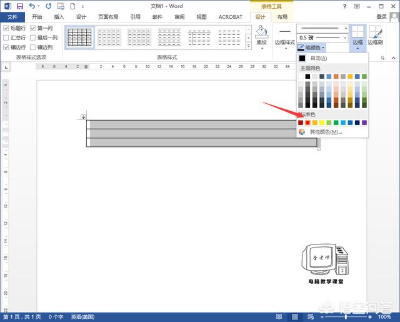Screen dimensions: 400x322
Task: Open the 文件 File tab
Action: pos(12,17)
